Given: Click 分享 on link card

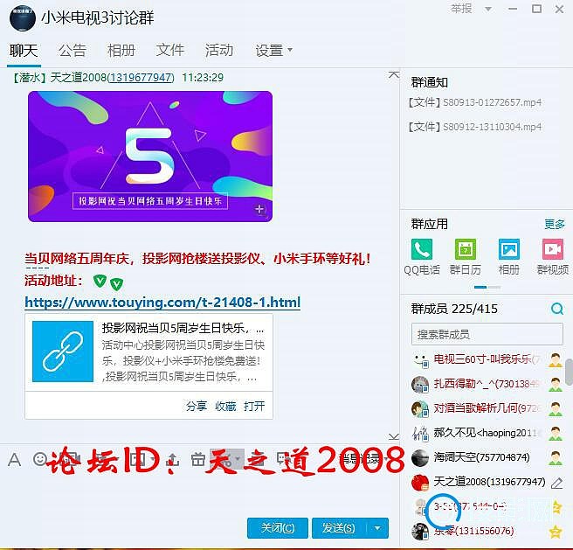Looking at the screenshot, I should coord(197,407).
